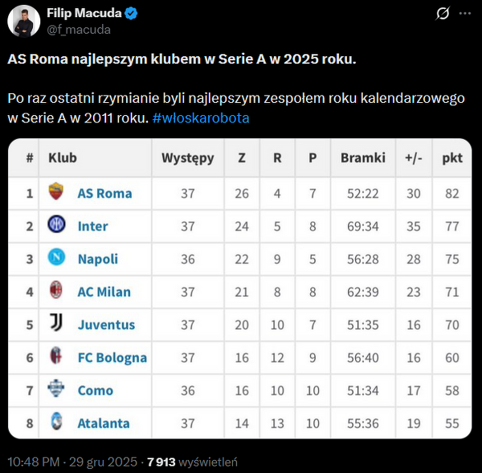Open Filip Macuda's profile avatar
Viewport: 482px width, 473px height.
pyautogui.click(x=23, y=21)
